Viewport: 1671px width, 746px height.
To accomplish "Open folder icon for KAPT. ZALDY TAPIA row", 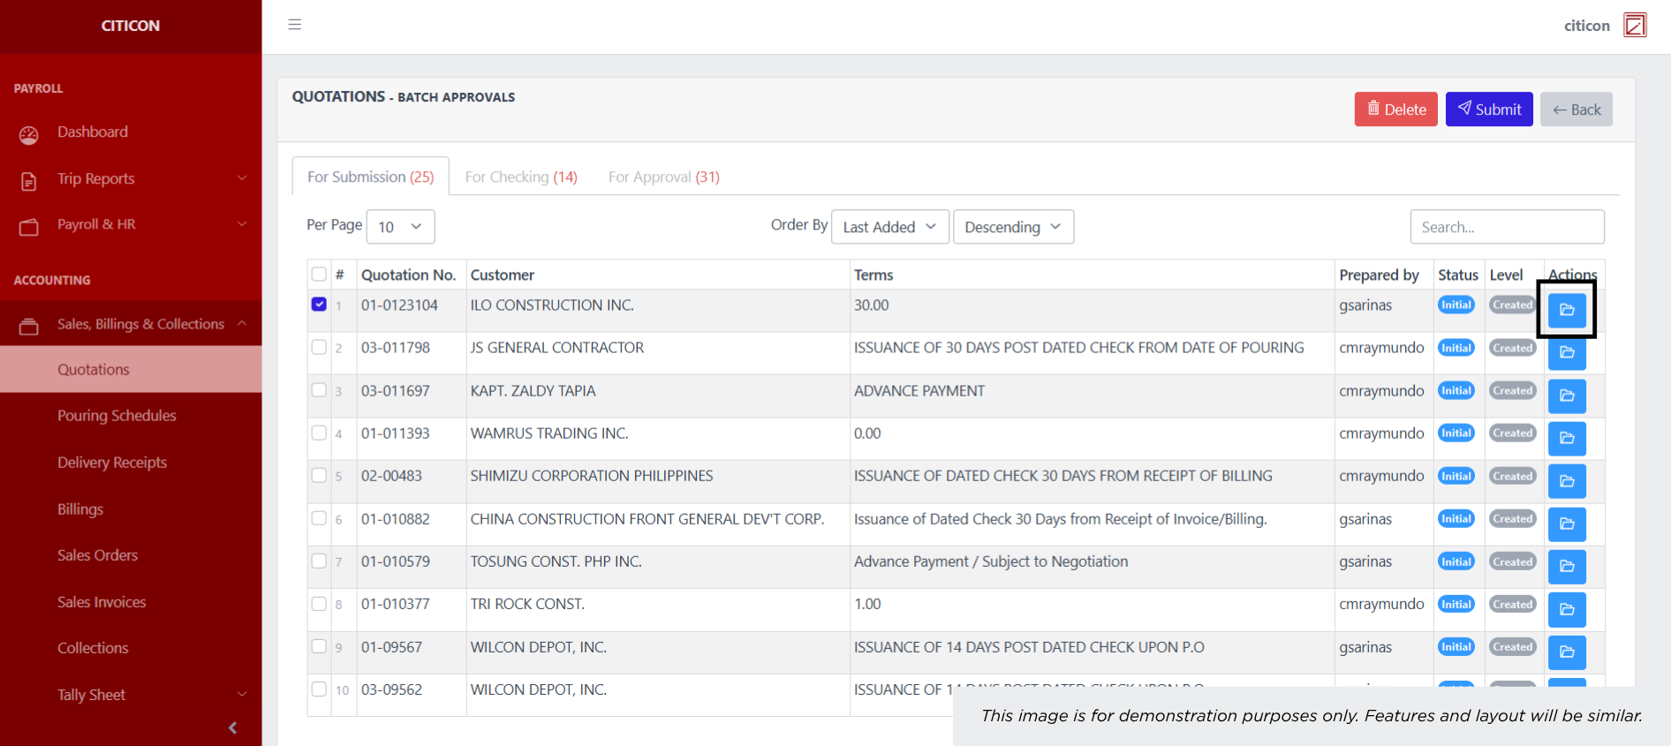I will tap(1567, 396).
